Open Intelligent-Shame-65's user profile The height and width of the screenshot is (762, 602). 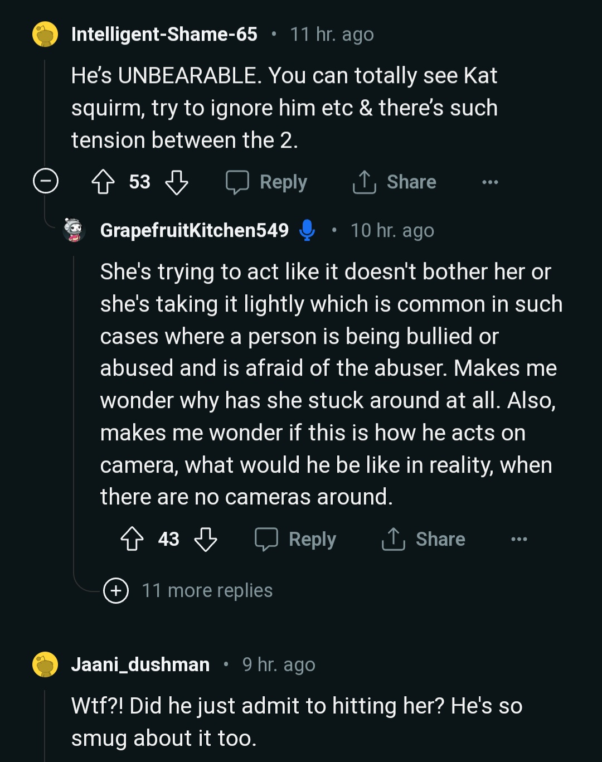pyautogui.click(x=164, y=35)
